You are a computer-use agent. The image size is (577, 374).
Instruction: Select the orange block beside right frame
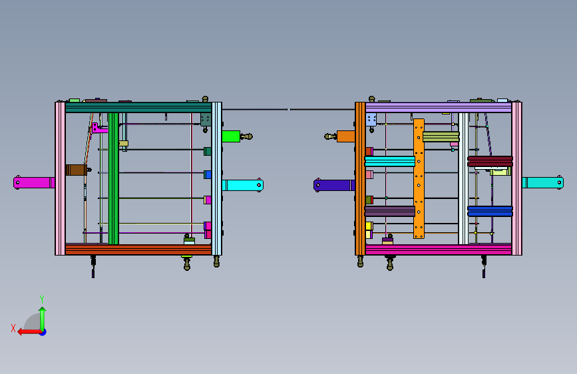pyautogui.click(x=346, y=136)
